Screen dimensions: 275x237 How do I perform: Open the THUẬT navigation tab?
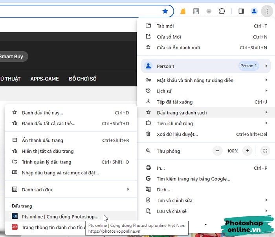[x=10, y=79]
